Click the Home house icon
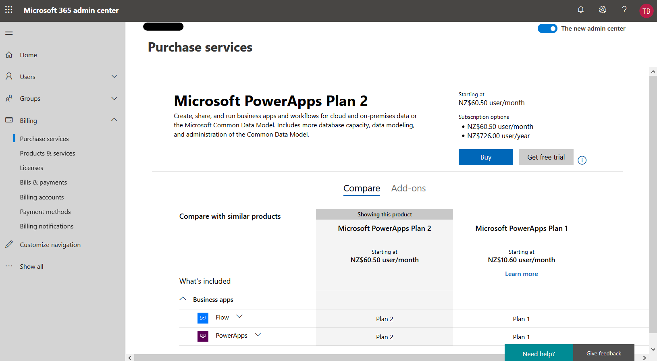The width and height of the screenshot is (657, 361). pyautogui.click(x=9, y=54)
